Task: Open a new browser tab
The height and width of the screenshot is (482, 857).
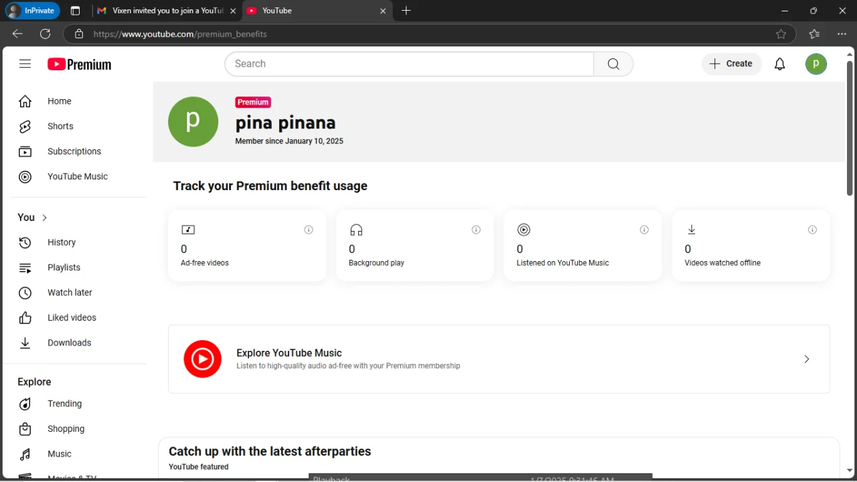Action: coord(406,11)
